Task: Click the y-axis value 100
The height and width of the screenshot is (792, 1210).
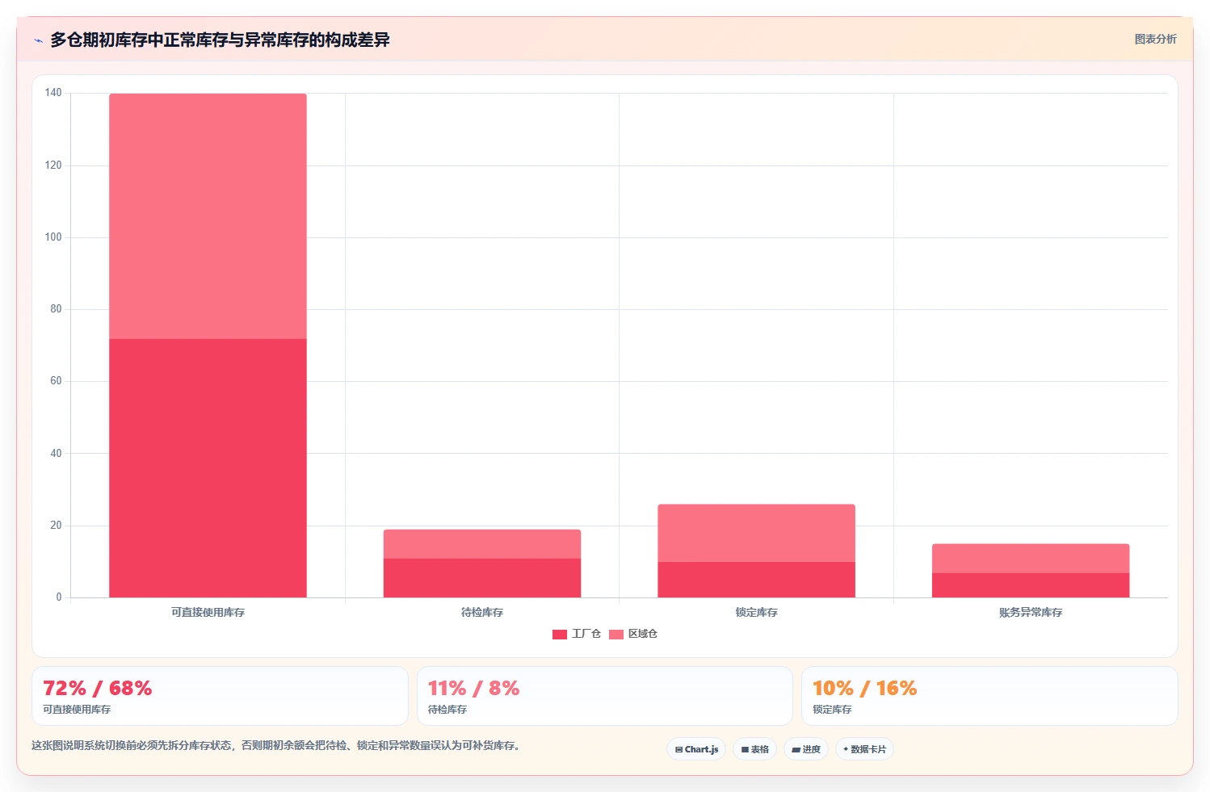Action: [53, 237]
